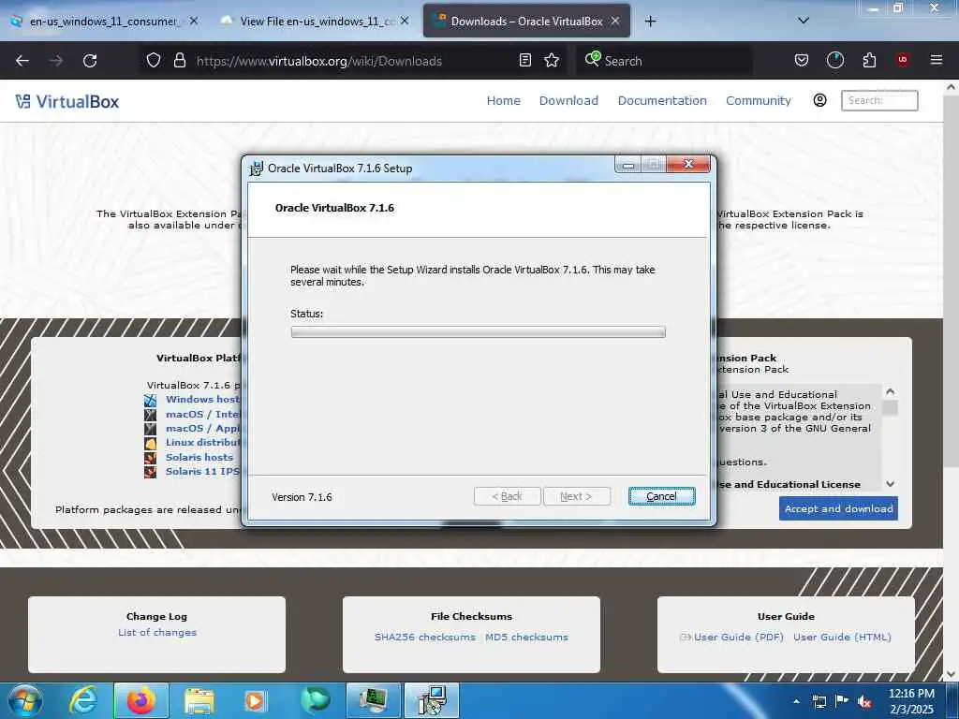Viewport: 959px width, 719px height.
Task: Close the View File tab
Action: [405, 21]
